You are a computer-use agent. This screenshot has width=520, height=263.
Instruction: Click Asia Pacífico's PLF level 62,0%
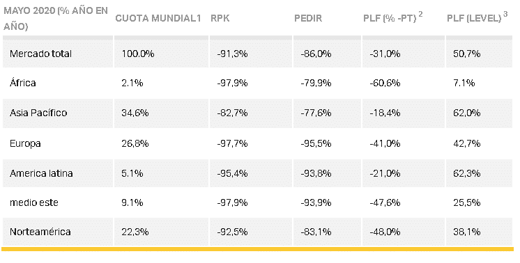466,113
